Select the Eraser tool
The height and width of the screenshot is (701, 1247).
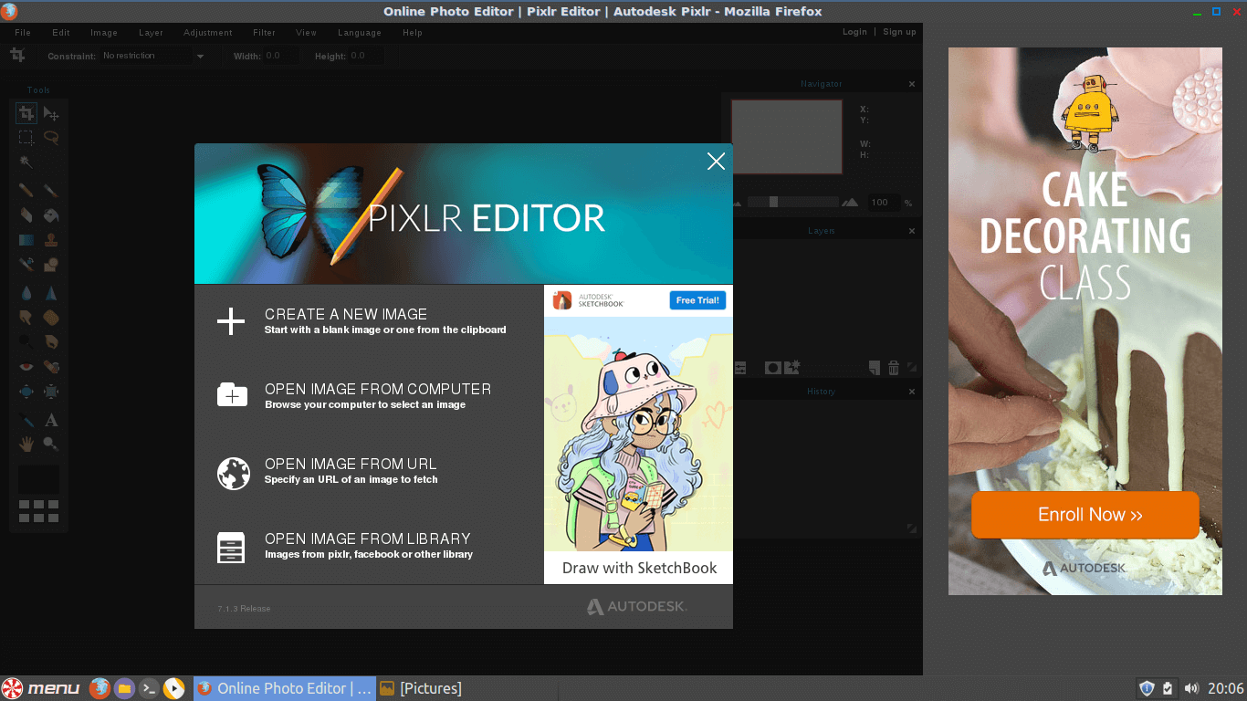26,215
